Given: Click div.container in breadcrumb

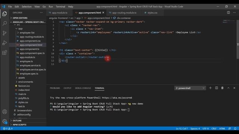Looking at the screenshot, I should pyautogui.click(x=122, y=18).
